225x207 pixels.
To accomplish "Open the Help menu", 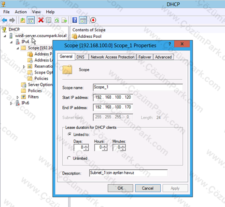I will pos(50,12).
